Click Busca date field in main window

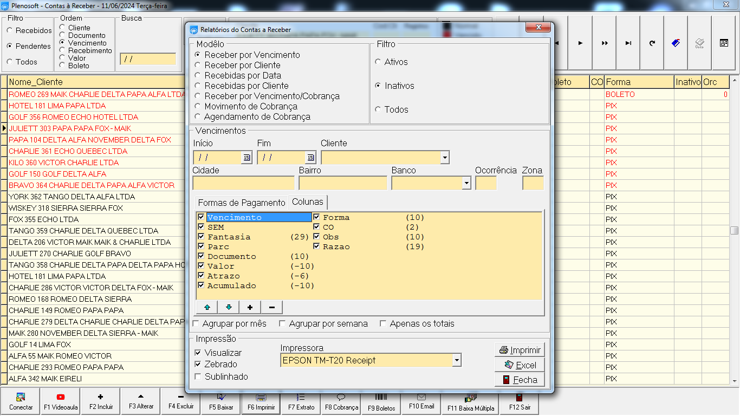[x=148, y=59]
